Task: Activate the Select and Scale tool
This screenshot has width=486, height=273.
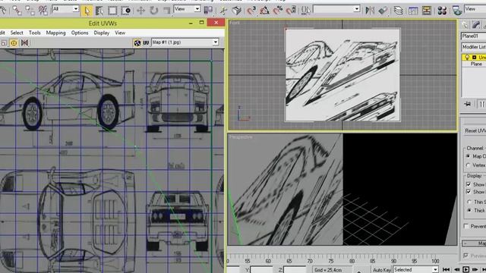Action: click(167, 11)
